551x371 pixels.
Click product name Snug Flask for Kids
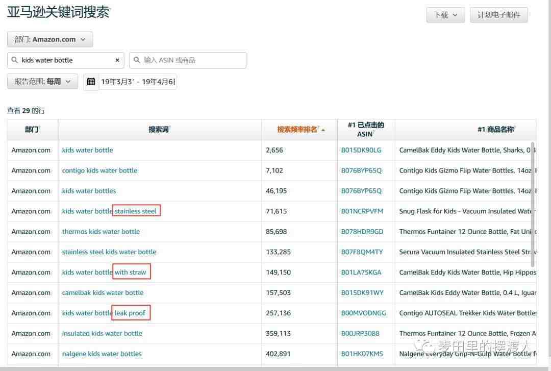(x=468, y=211)
